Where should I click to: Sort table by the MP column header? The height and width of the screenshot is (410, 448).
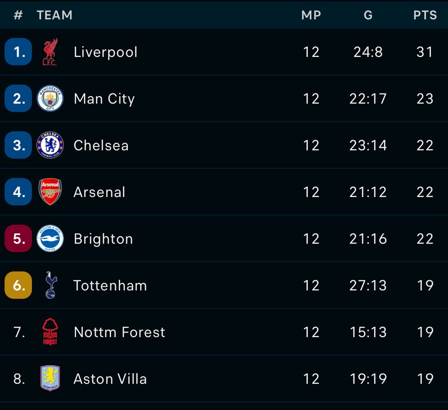(x=311, y=15)
